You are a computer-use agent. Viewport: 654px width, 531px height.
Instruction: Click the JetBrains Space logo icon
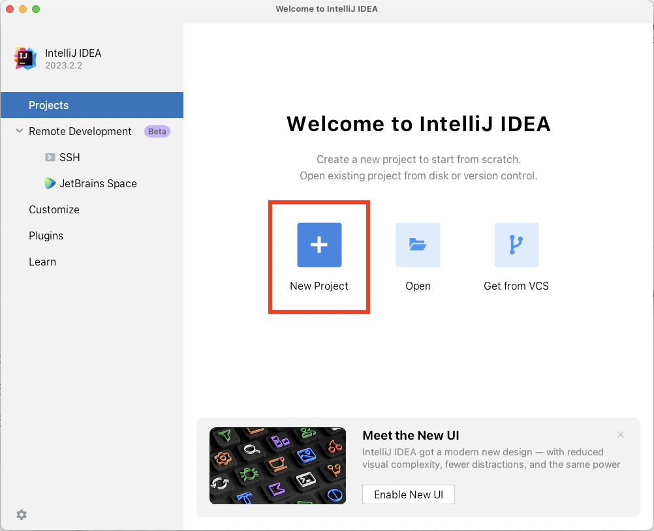[x=50, y=183]
